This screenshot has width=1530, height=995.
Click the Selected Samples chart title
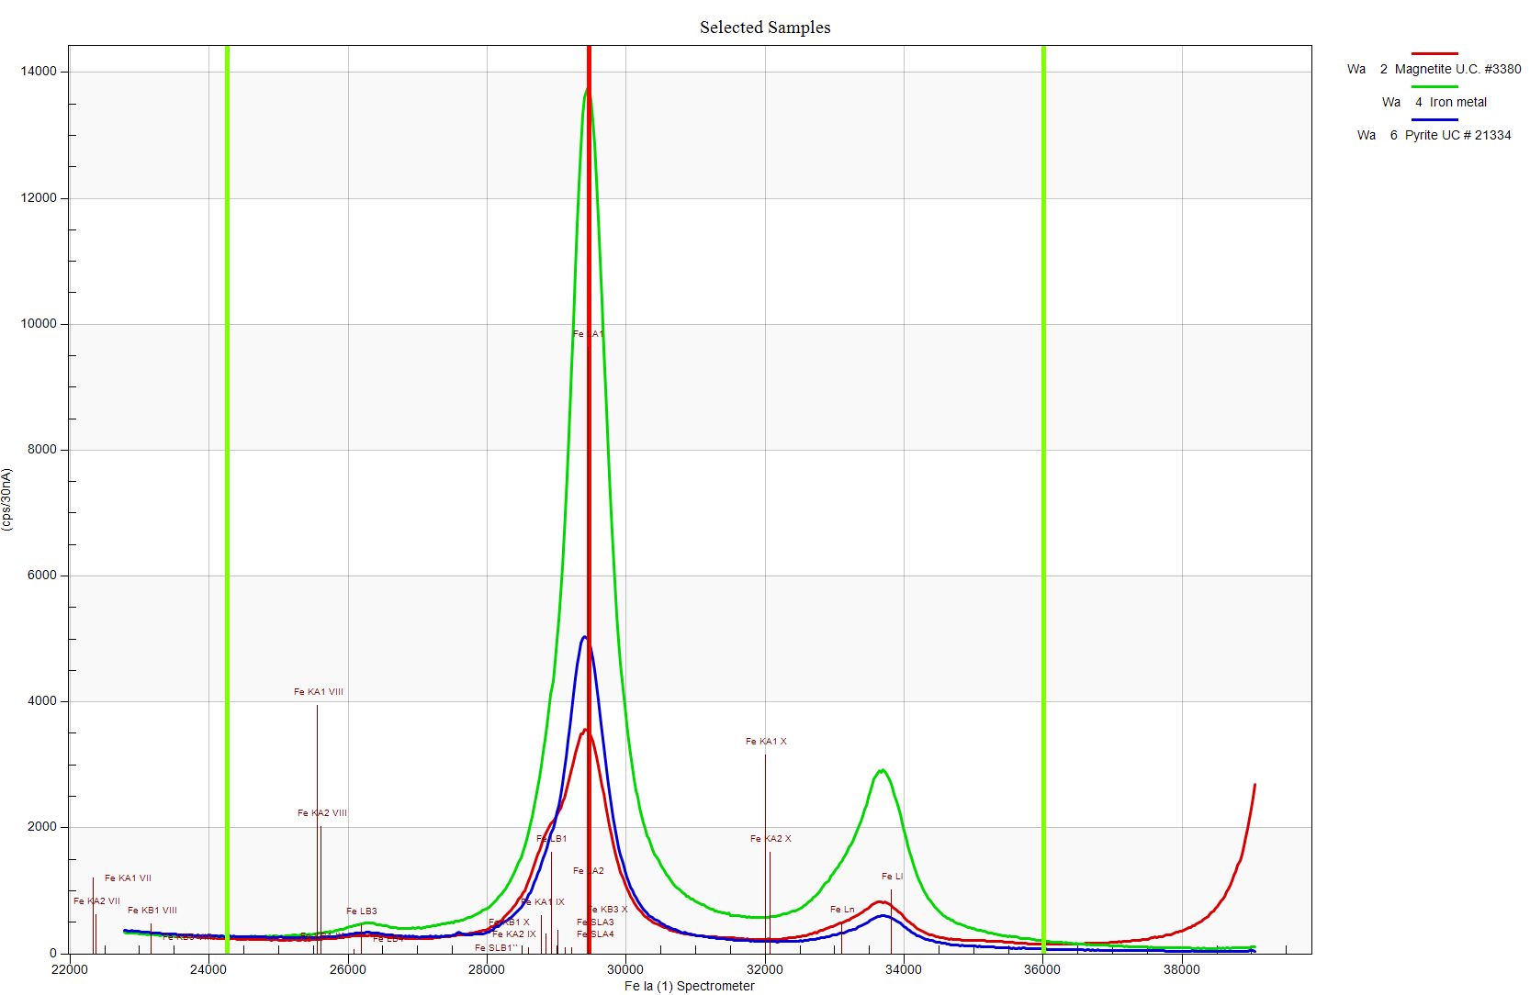(x=764, y=28)
